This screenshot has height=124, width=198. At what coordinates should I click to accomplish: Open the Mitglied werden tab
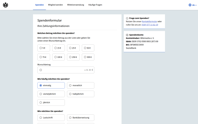point(55,5)
